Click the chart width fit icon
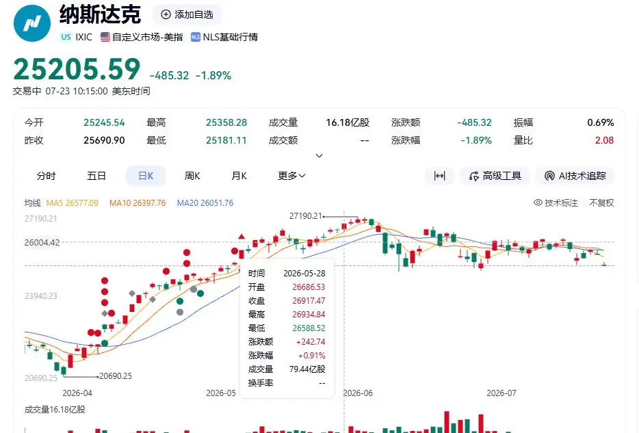The width and height of the screenshot is (639, 433). coord(439,176)
